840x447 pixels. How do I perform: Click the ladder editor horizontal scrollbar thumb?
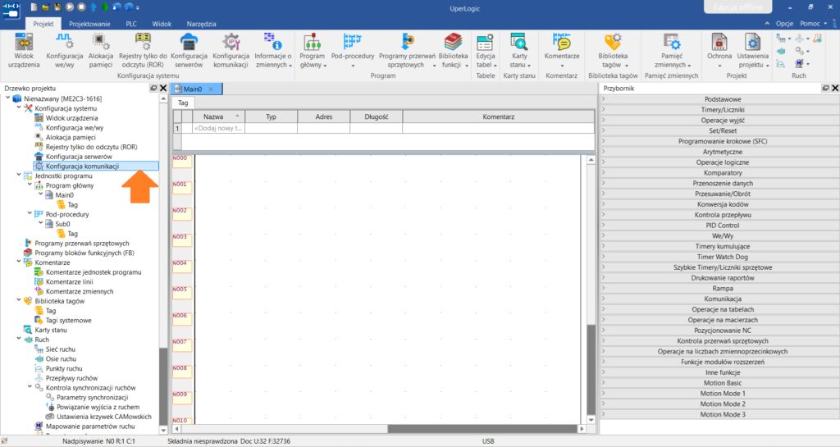point(482,429)
